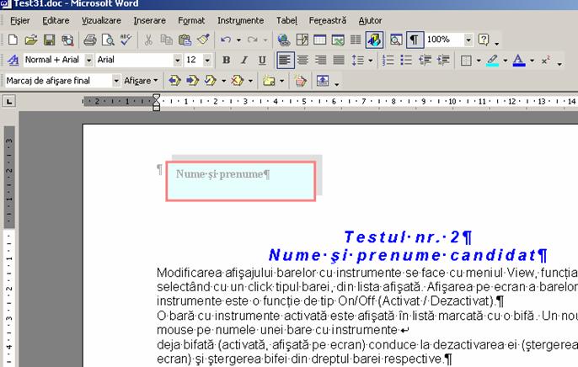
Task: Open the Instrumente menu
Action: coord(240,19)
